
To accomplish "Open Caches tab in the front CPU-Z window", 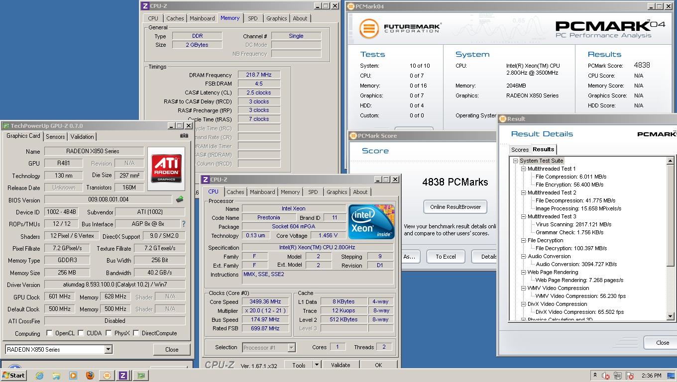I will point(235,192).
